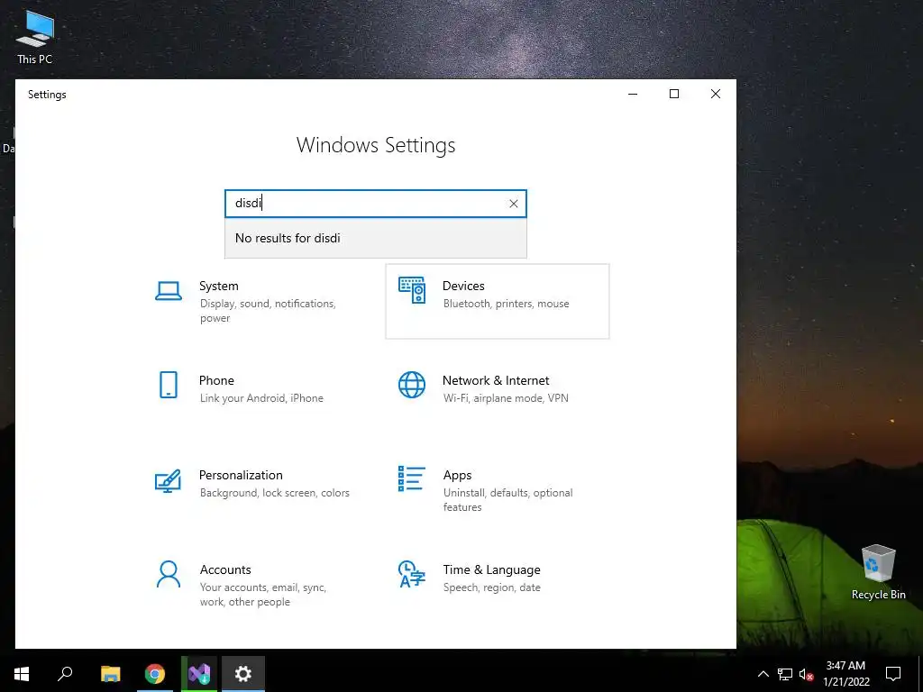Open the muted volume tray icon
This screenshot has height=692, width=923.
click(806, 674)
